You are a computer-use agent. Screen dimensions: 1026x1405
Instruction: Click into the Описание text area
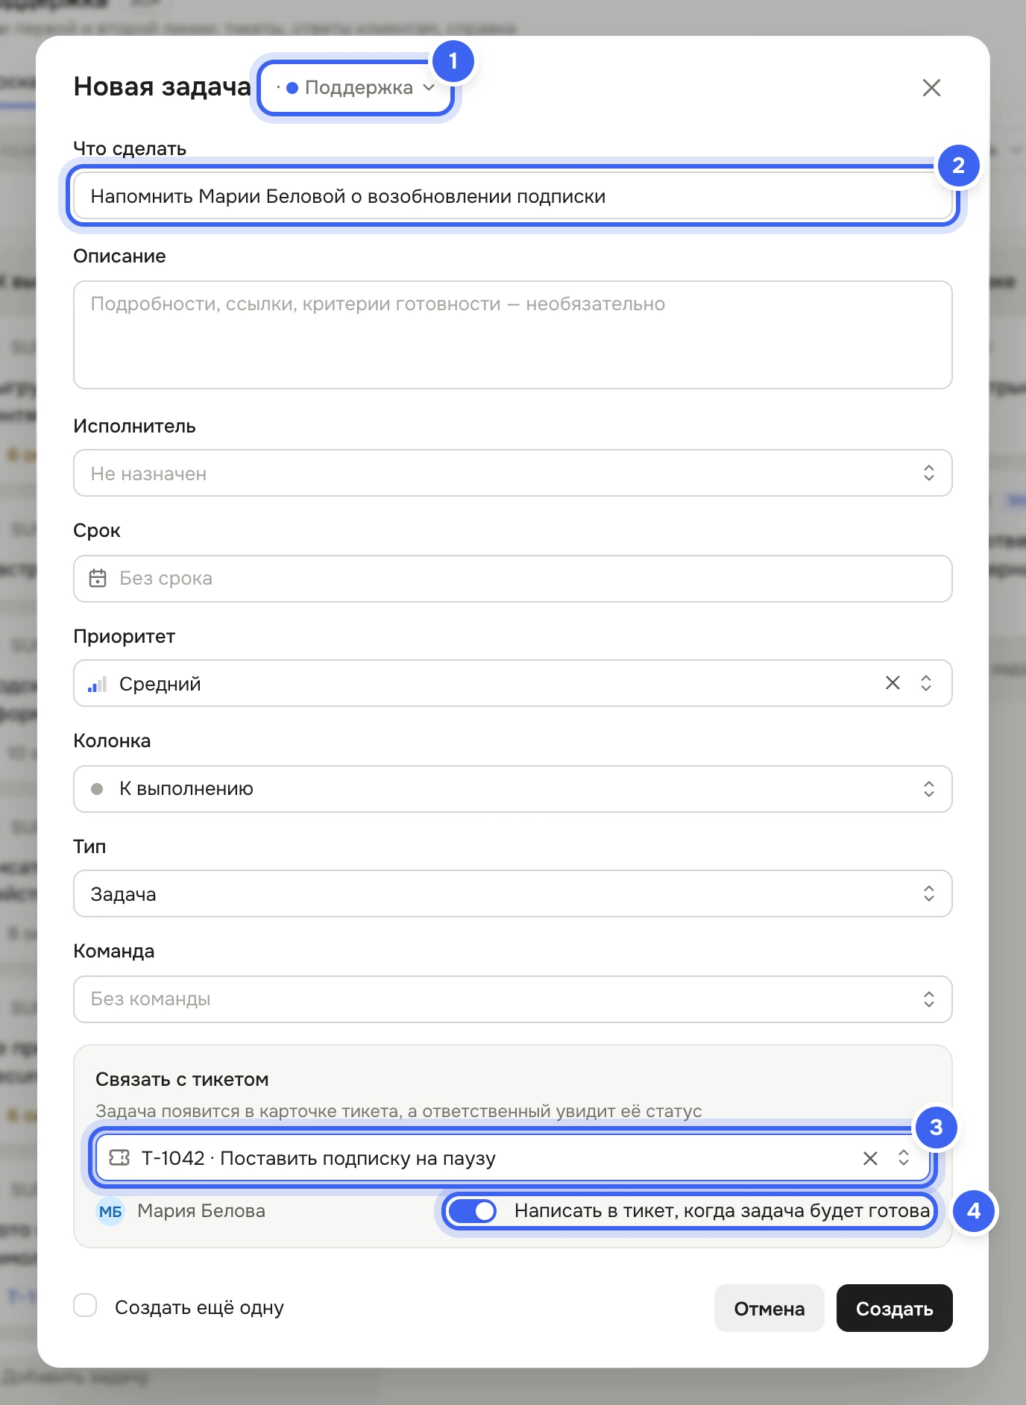coord(513,335)
